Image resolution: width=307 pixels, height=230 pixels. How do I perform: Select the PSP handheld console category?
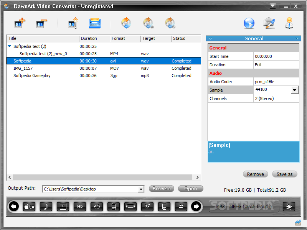click(x=130, y=207)
